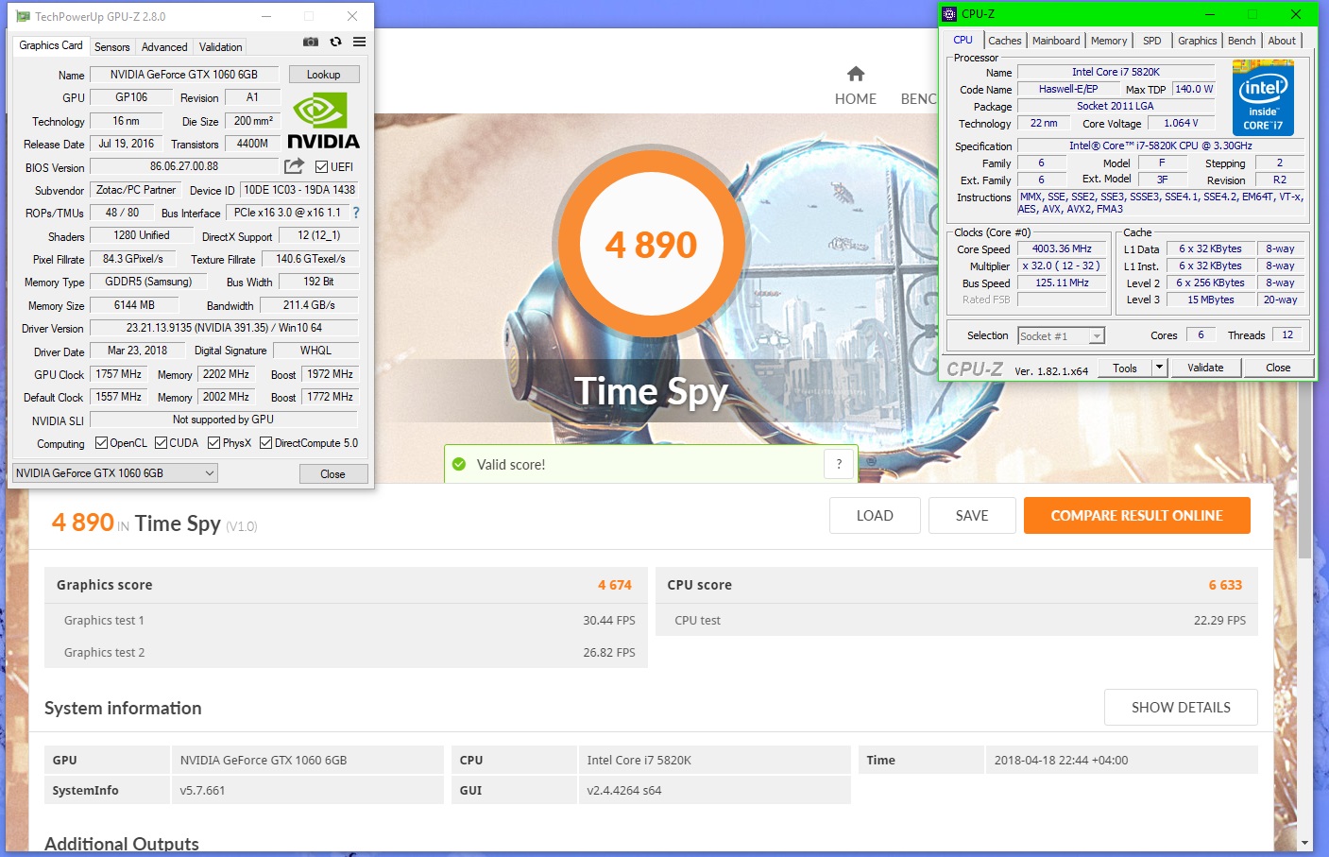Image resolution: width=1329 pixels, height=857 pixels.
Task: Open the Graphics tab in CPU-Z
Action: (x=1198, y=41)
